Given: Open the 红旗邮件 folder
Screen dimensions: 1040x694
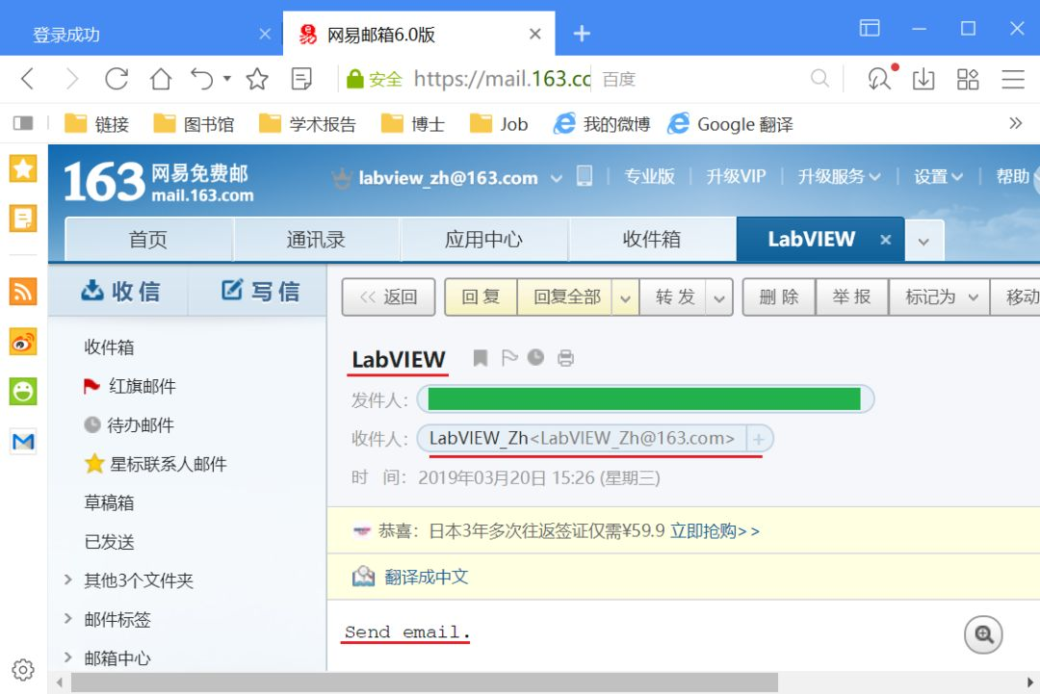Looking at the screenshot, I should [142, 386].
